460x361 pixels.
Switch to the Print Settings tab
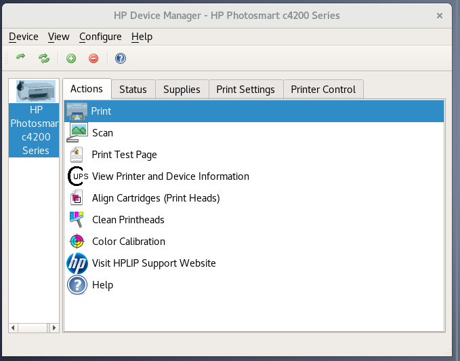245,90
